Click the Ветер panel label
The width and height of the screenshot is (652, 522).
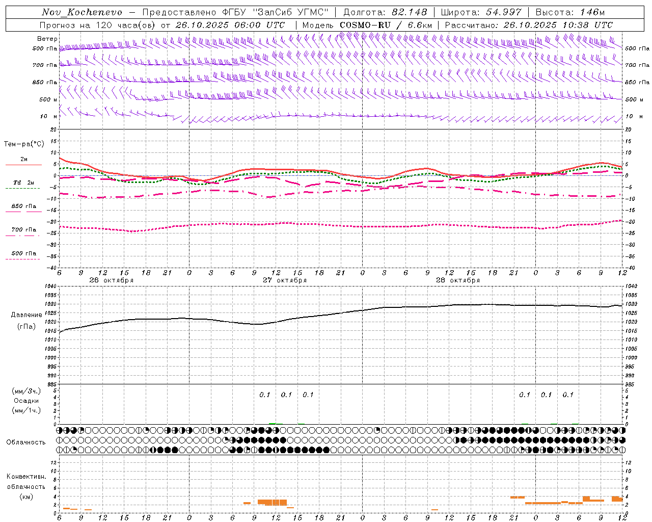point(47,39)
